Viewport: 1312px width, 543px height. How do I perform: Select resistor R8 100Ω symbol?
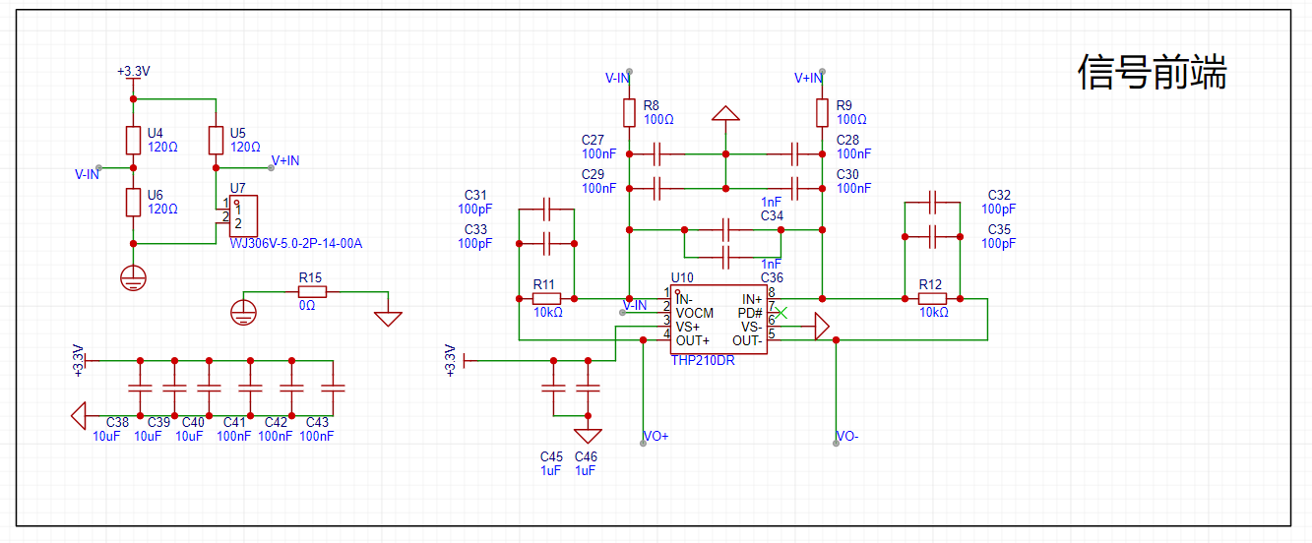click(629, 112)
